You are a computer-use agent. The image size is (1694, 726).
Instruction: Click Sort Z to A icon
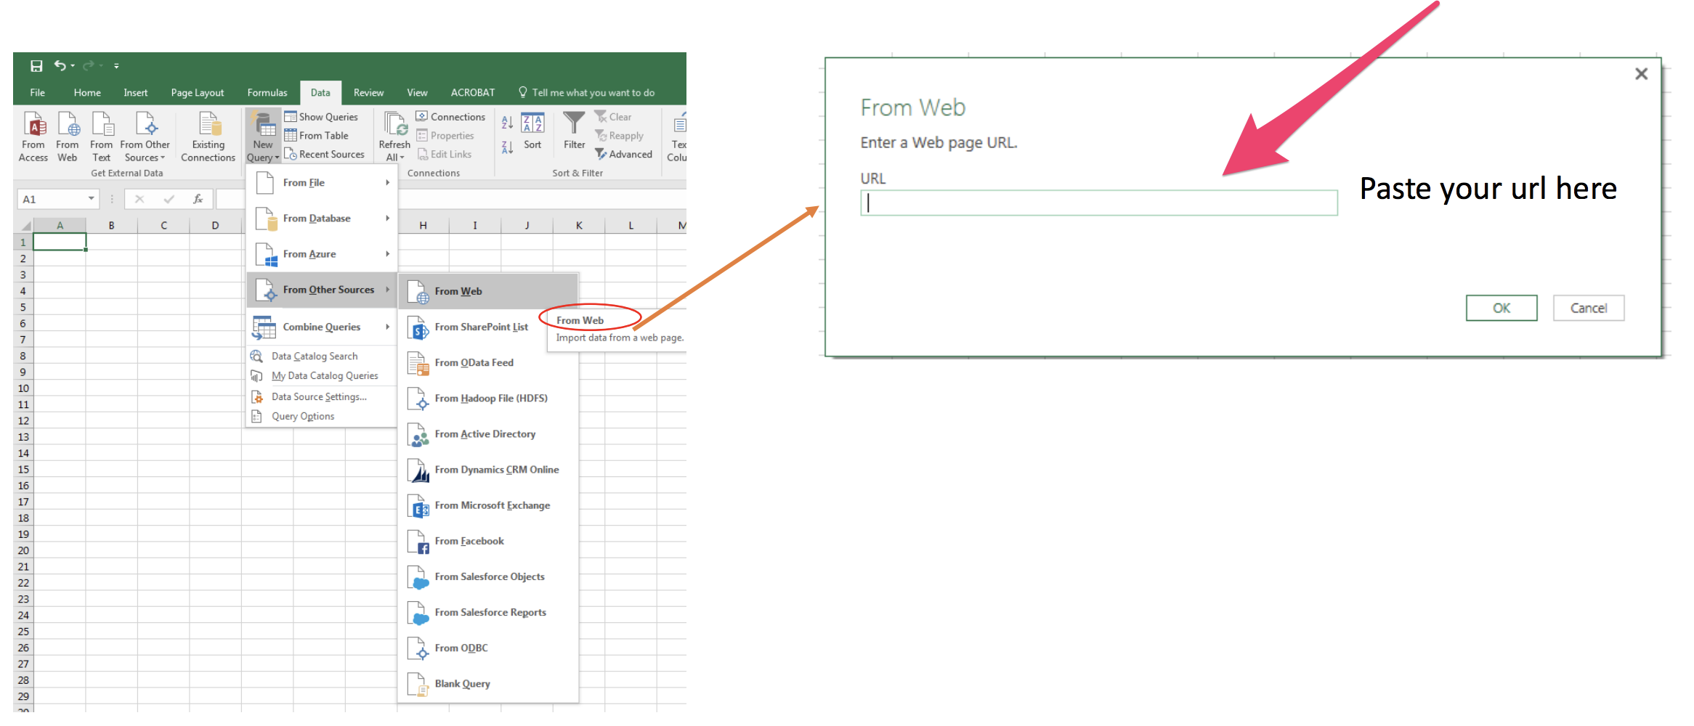point(508,147)
